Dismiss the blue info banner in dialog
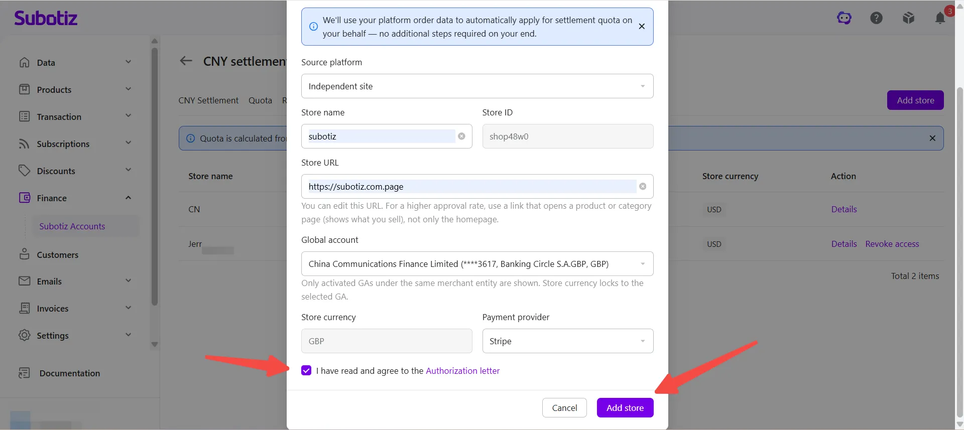964x430 pixels. coord(642,26)
